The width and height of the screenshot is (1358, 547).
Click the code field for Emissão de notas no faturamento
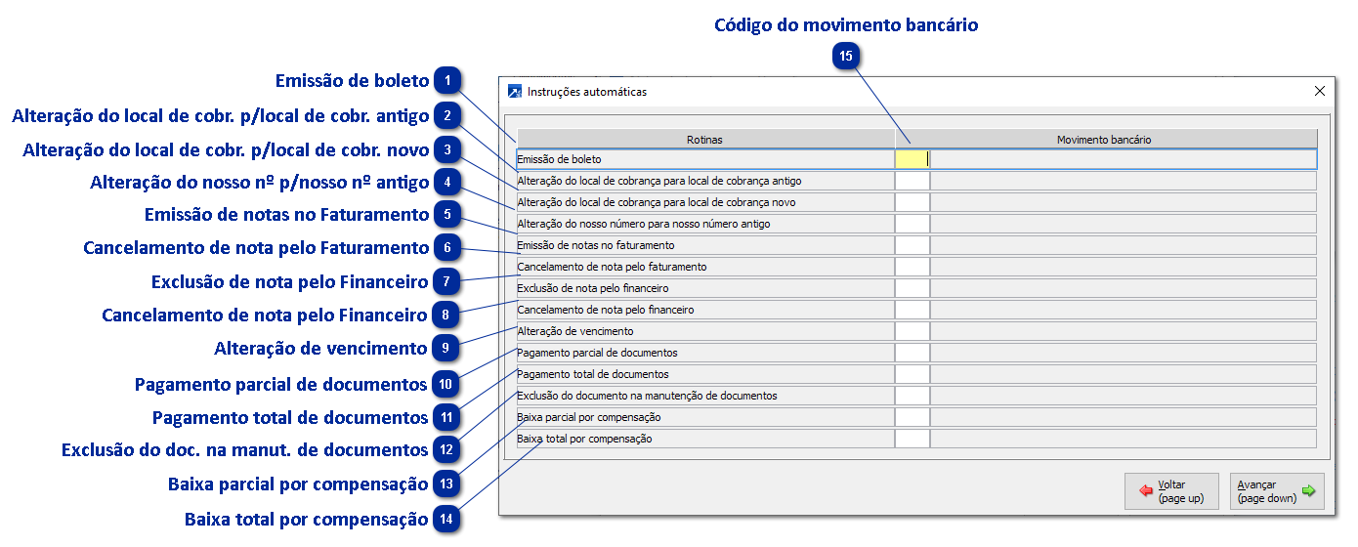click(x=912, y=245)
